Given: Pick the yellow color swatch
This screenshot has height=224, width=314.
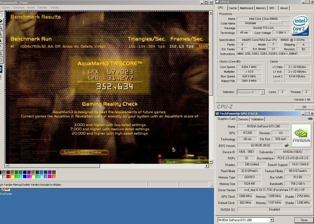Looking at the screenshot, I should (x=12, y=176).
